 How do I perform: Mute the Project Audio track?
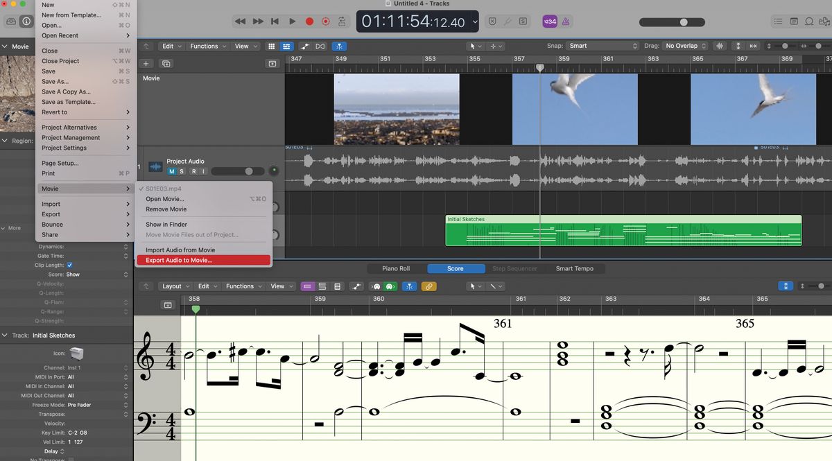(171, 171)
